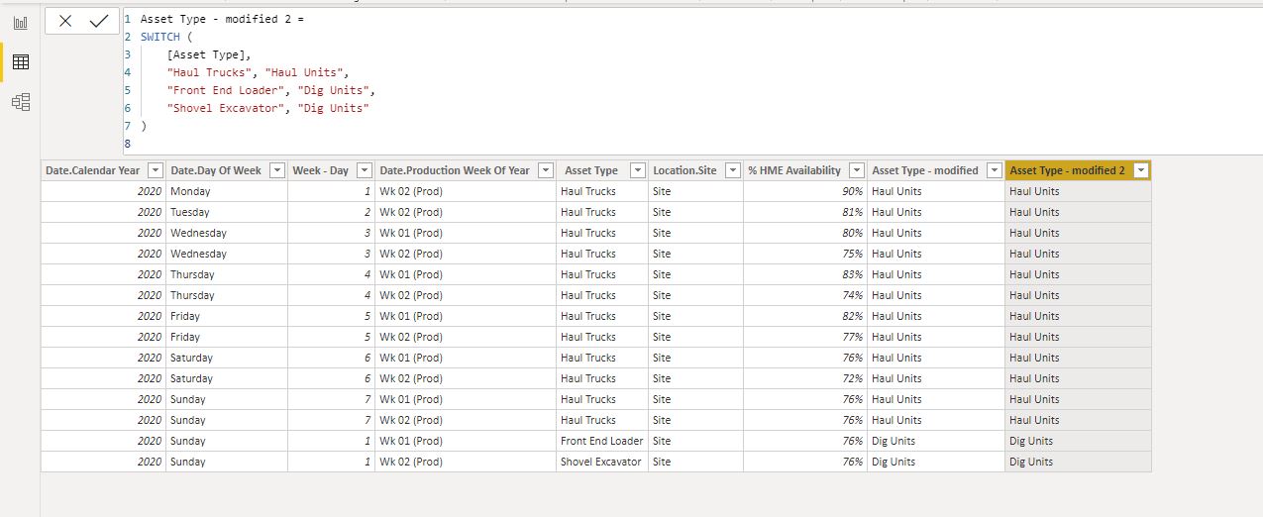This screenshot has width=1263, height=517.
Task: Click the 81% HME Availability cell
Action: click(x=804, y=212)
